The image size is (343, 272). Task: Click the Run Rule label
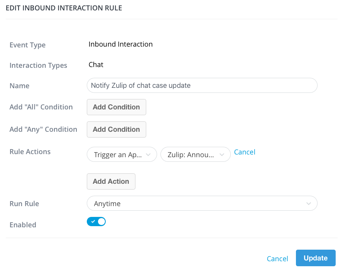click(24, 204)
